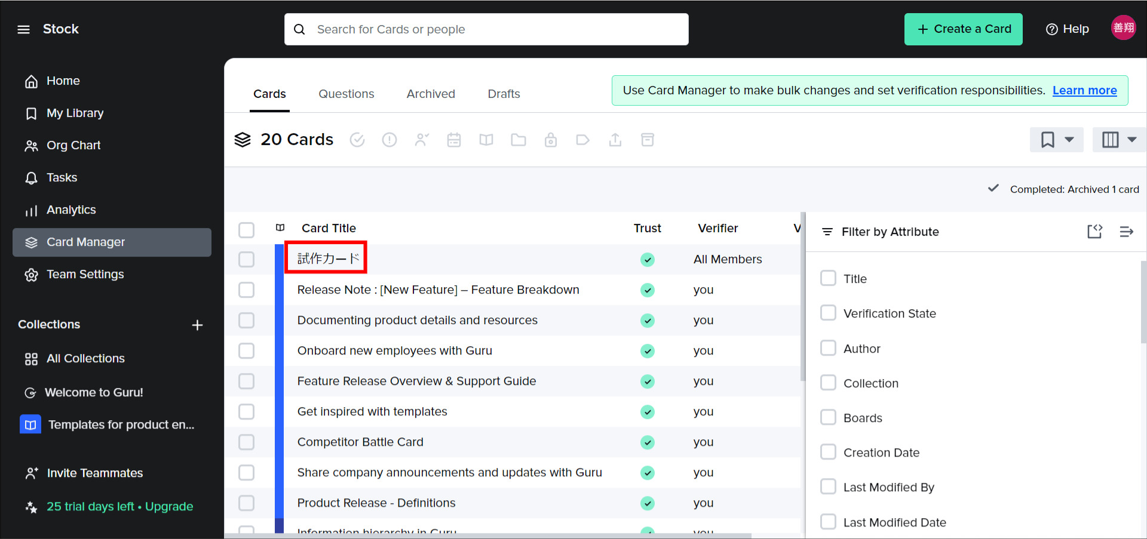Tick the select-all cards checkbox
The height and width of the screenshot is (539, 1147).
tap(246, 230)
